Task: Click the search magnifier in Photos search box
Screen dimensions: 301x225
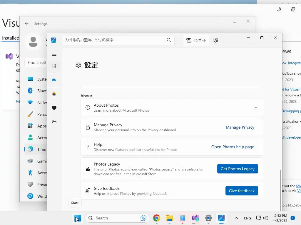Action: [169, 40]
